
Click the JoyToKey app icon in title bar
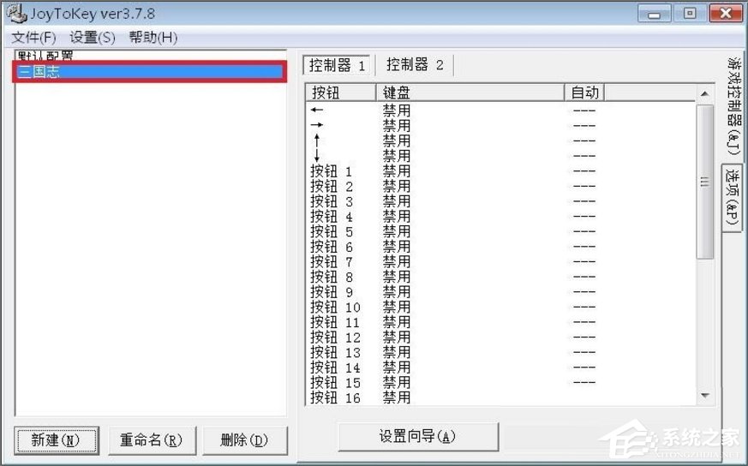16,13
